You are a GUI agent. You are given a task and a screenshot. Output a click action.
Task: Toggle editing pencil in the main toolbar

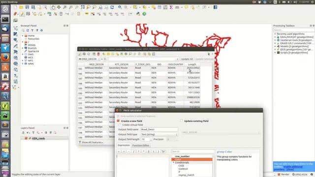click(x=22, y=14)
